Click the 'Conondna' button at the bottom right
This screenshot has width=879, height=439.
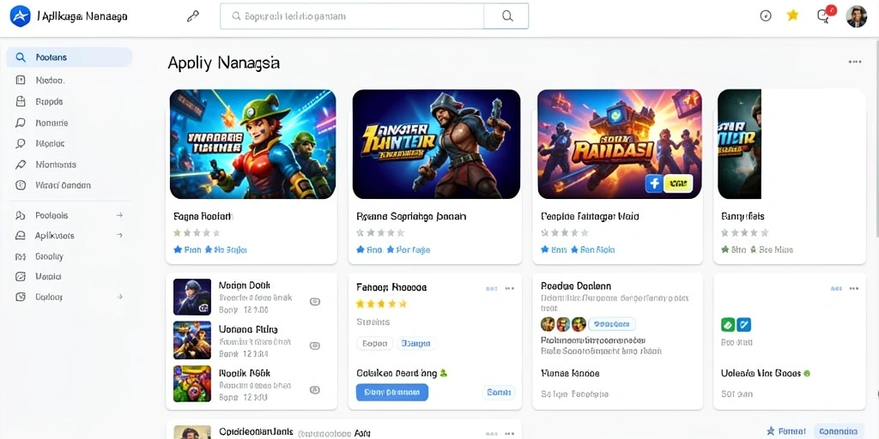coord(838,430)
